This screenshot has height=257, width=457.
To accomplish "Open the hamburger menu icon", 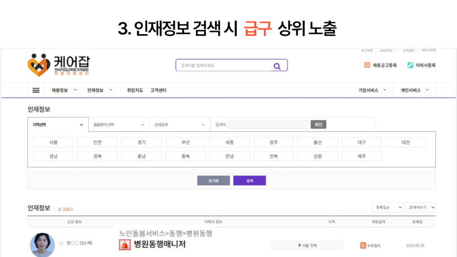I will click(36, 90).
